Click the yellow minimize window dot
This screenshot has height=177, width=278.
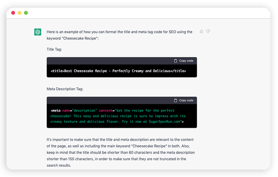pos(20,13)
